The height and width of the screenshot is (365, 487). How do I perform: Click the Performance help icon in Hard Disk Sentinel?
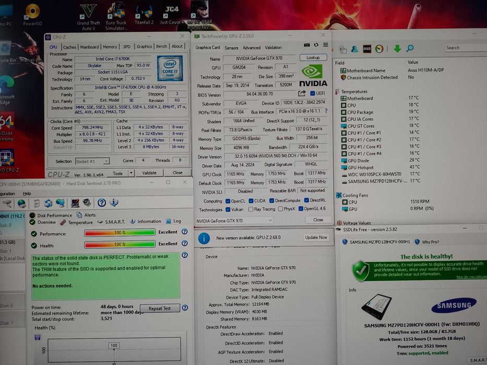[x=184, y=232]
